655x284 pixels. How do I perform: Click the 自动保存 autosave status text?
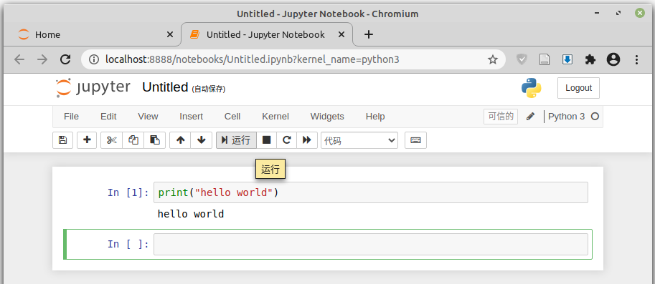209,89
